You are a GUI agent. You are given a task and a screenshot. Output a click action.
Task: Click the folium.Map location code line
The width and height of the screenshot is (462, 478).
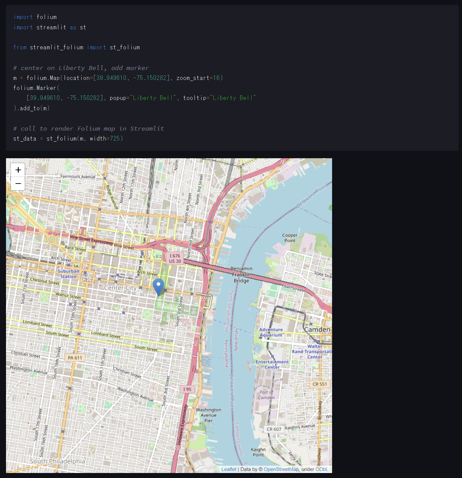click(x=118, y=78)
